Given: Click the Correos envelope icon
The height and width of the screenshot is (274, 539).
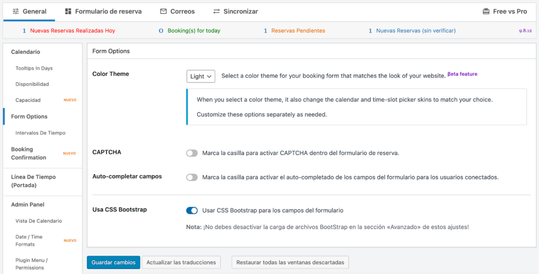Looking at the screenshot, I should point(163,11).
